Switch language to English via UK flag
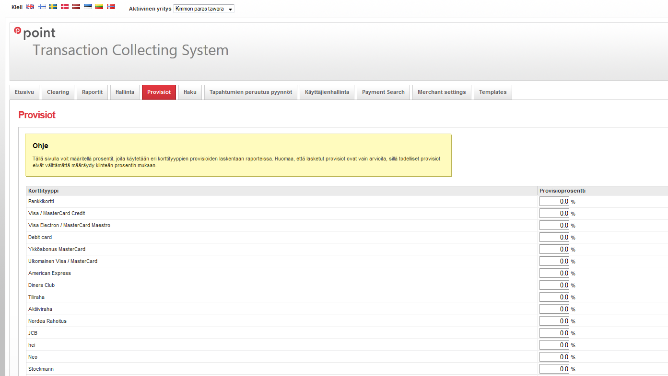Viewport: 668px width, 376px height. click(x=30, y=7)
